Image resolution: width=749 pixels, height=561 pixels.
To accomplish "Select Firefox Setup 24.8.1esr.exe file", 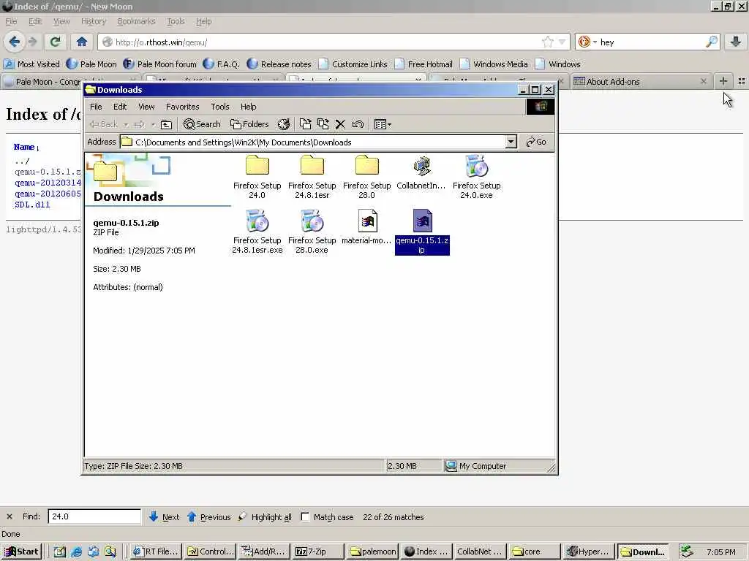I will click(x=257, y=232).
